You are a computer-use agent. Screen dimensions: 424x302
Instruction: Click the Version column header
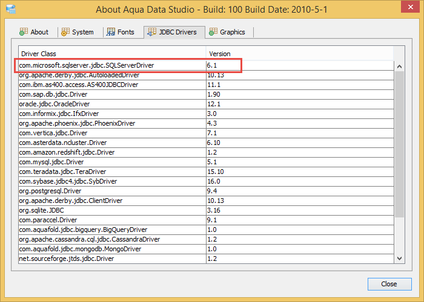tap(300, 54)
